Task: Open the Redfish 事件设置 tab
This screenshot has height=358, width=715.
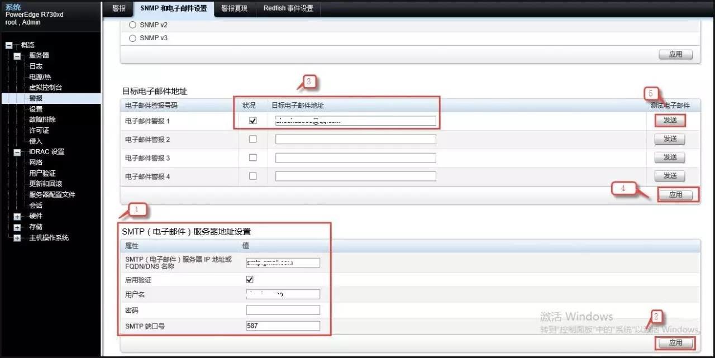Action: point(288,8)
